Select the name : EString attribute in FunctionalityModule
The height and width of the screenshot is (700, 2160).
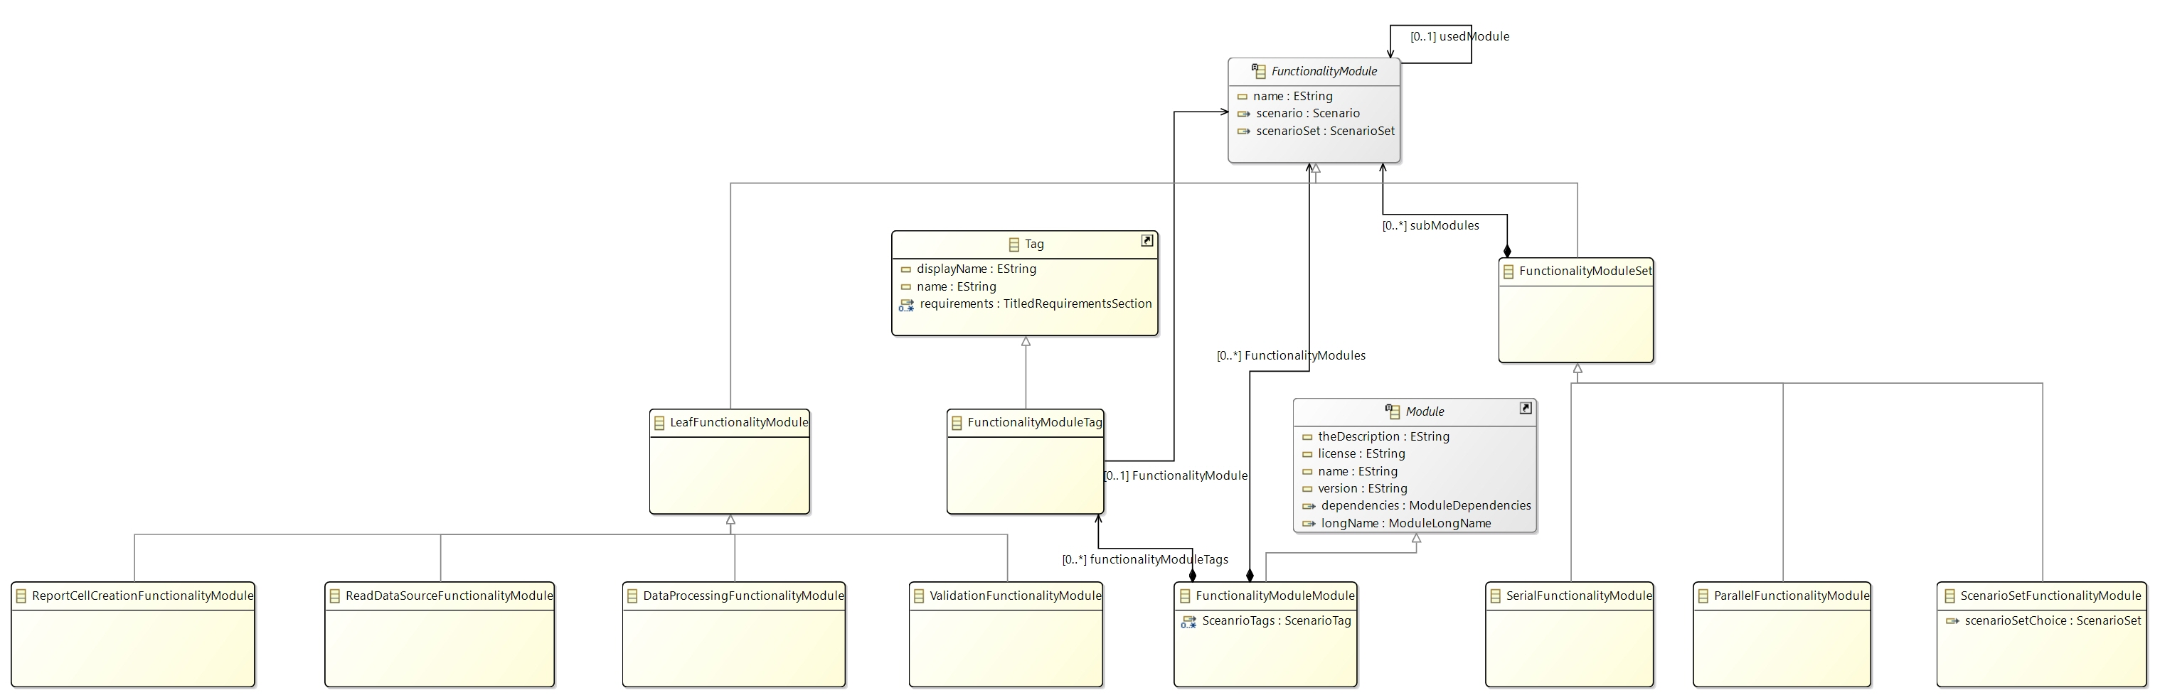(1293, 97)
